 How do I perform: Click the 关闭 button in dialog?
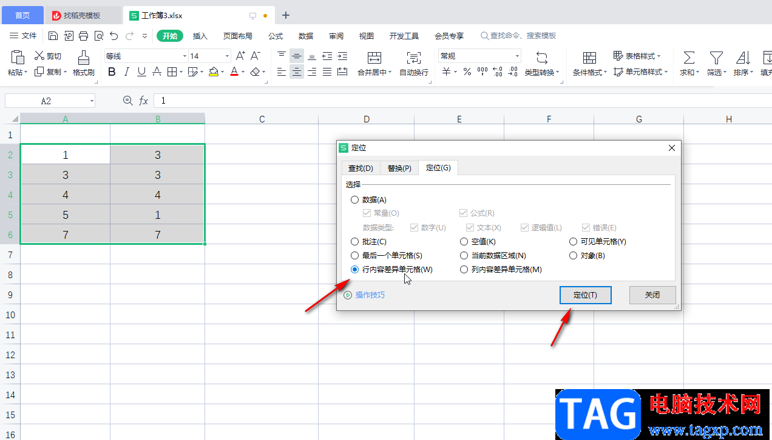652,295
